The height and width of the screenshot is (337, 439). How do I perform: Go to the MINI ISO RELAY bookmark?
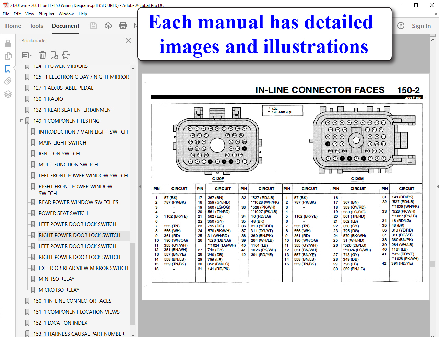(56, 279)
